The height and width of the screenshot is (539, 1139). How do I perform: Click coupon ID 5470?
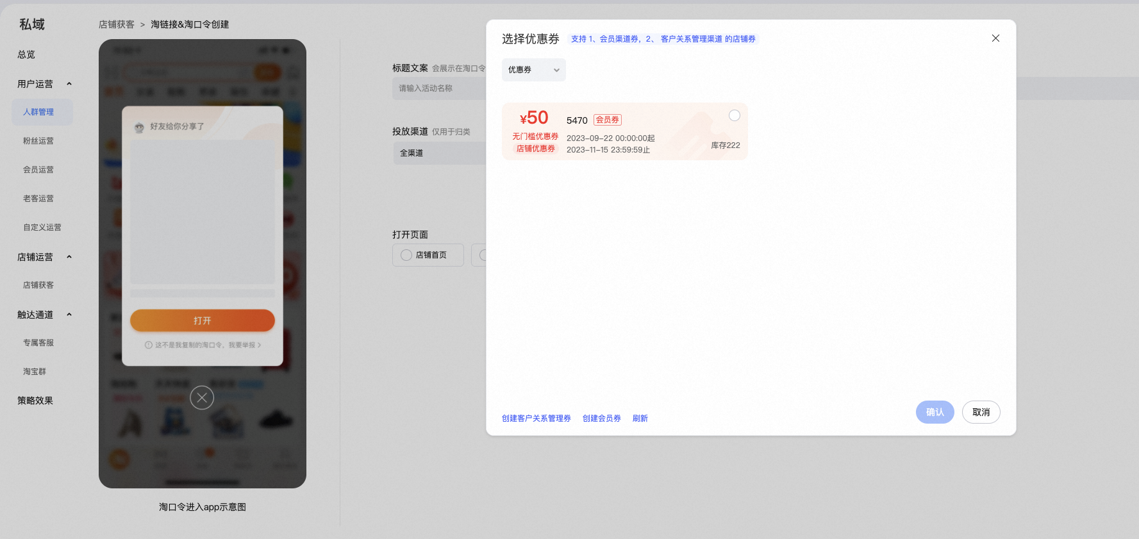[577, 120]
